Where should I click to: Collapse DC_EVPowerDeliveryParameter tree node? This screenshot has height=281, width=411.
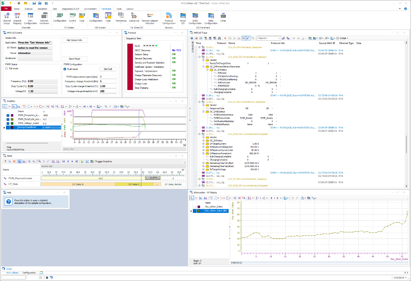click(203, 67)
